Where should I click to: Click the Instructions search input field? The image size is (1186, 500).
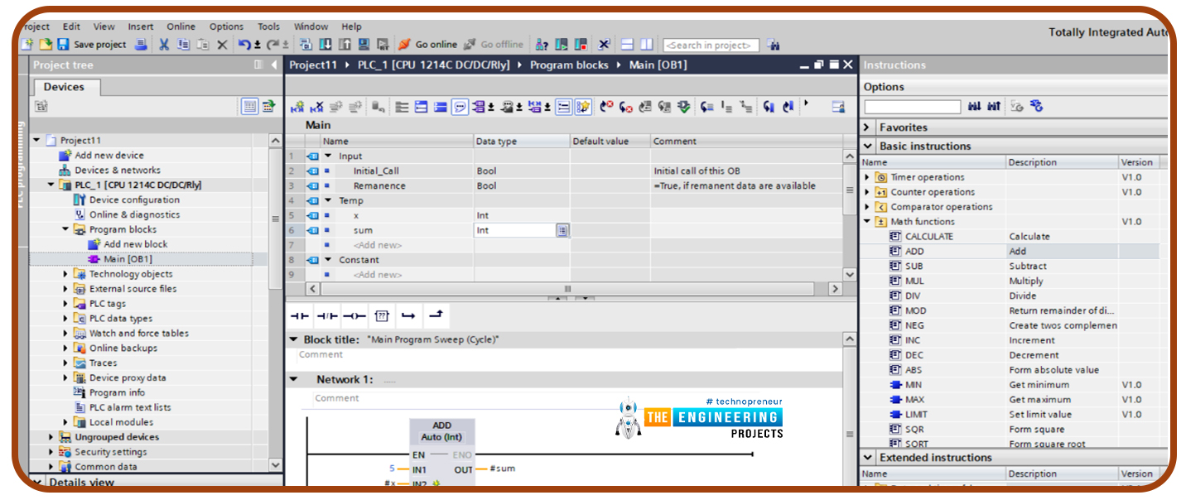[x=912, y=107]
